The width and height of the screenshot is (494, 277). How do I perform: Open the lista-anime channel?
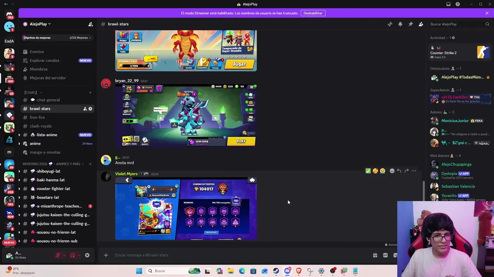point(57,135)
